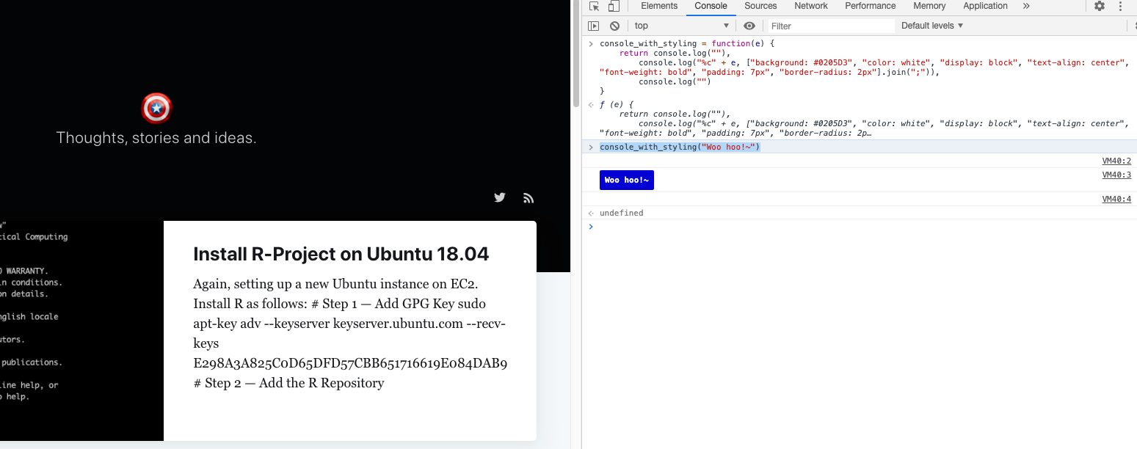Click Thoughts, stories and ideas tagline
The image size is (1137, 449).
pos(156,138)
